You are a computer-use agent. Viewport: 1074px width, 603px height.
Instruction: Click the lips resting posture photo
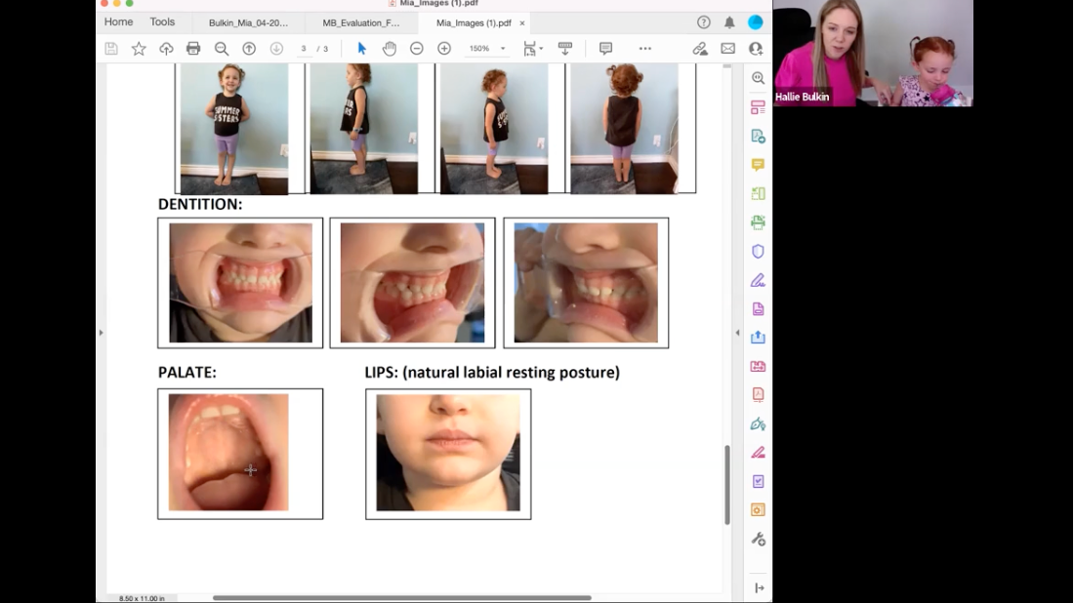tap(448, 453)
